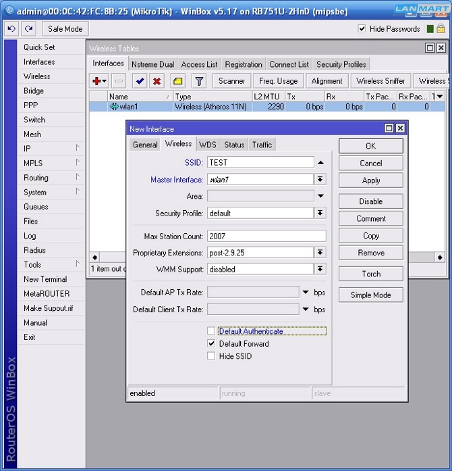Click the yellow comment note icon

coord(177,81)
